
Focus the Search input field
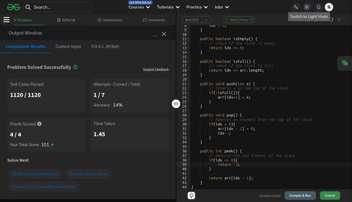[57, 7]
